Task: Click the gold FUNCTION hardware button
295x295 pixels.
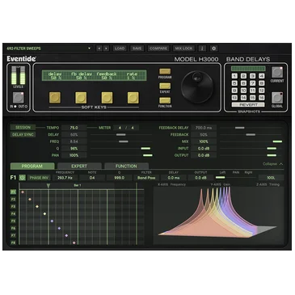Action: click(165, 100)
